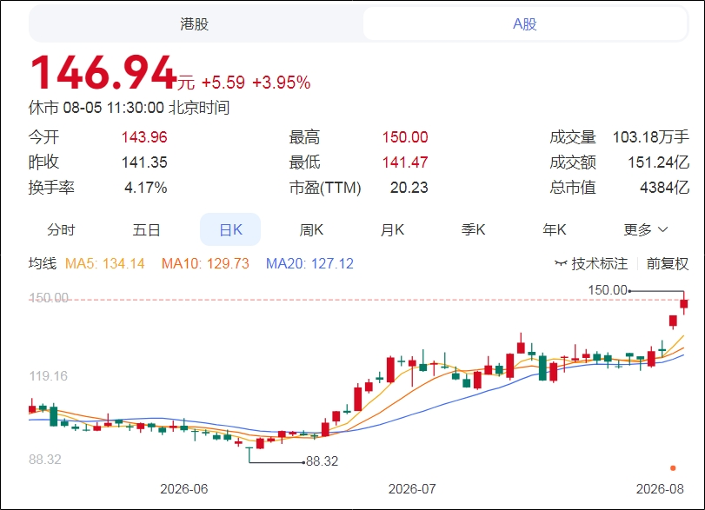Select the 季K chart view
Image resolution: width=705 pixels, height=510 pixels.
click(x=473, y=229)
